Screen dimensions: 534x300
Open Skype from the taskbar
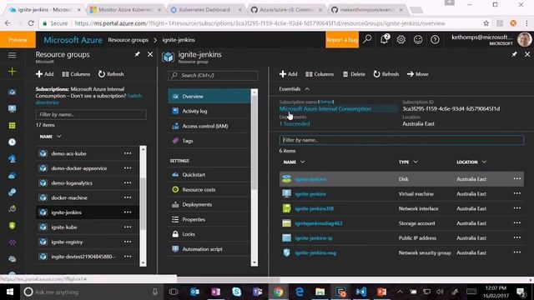(x=236, y=292)
